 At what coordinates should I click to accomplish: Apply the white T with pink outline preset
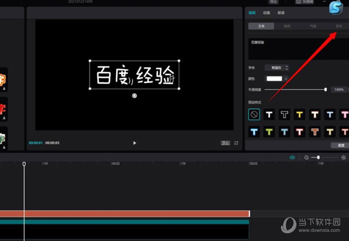315,114
